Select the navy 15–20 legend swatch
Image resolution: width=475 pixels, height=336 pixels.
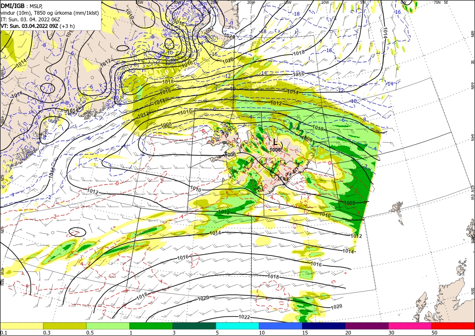[x=324, y=326]
